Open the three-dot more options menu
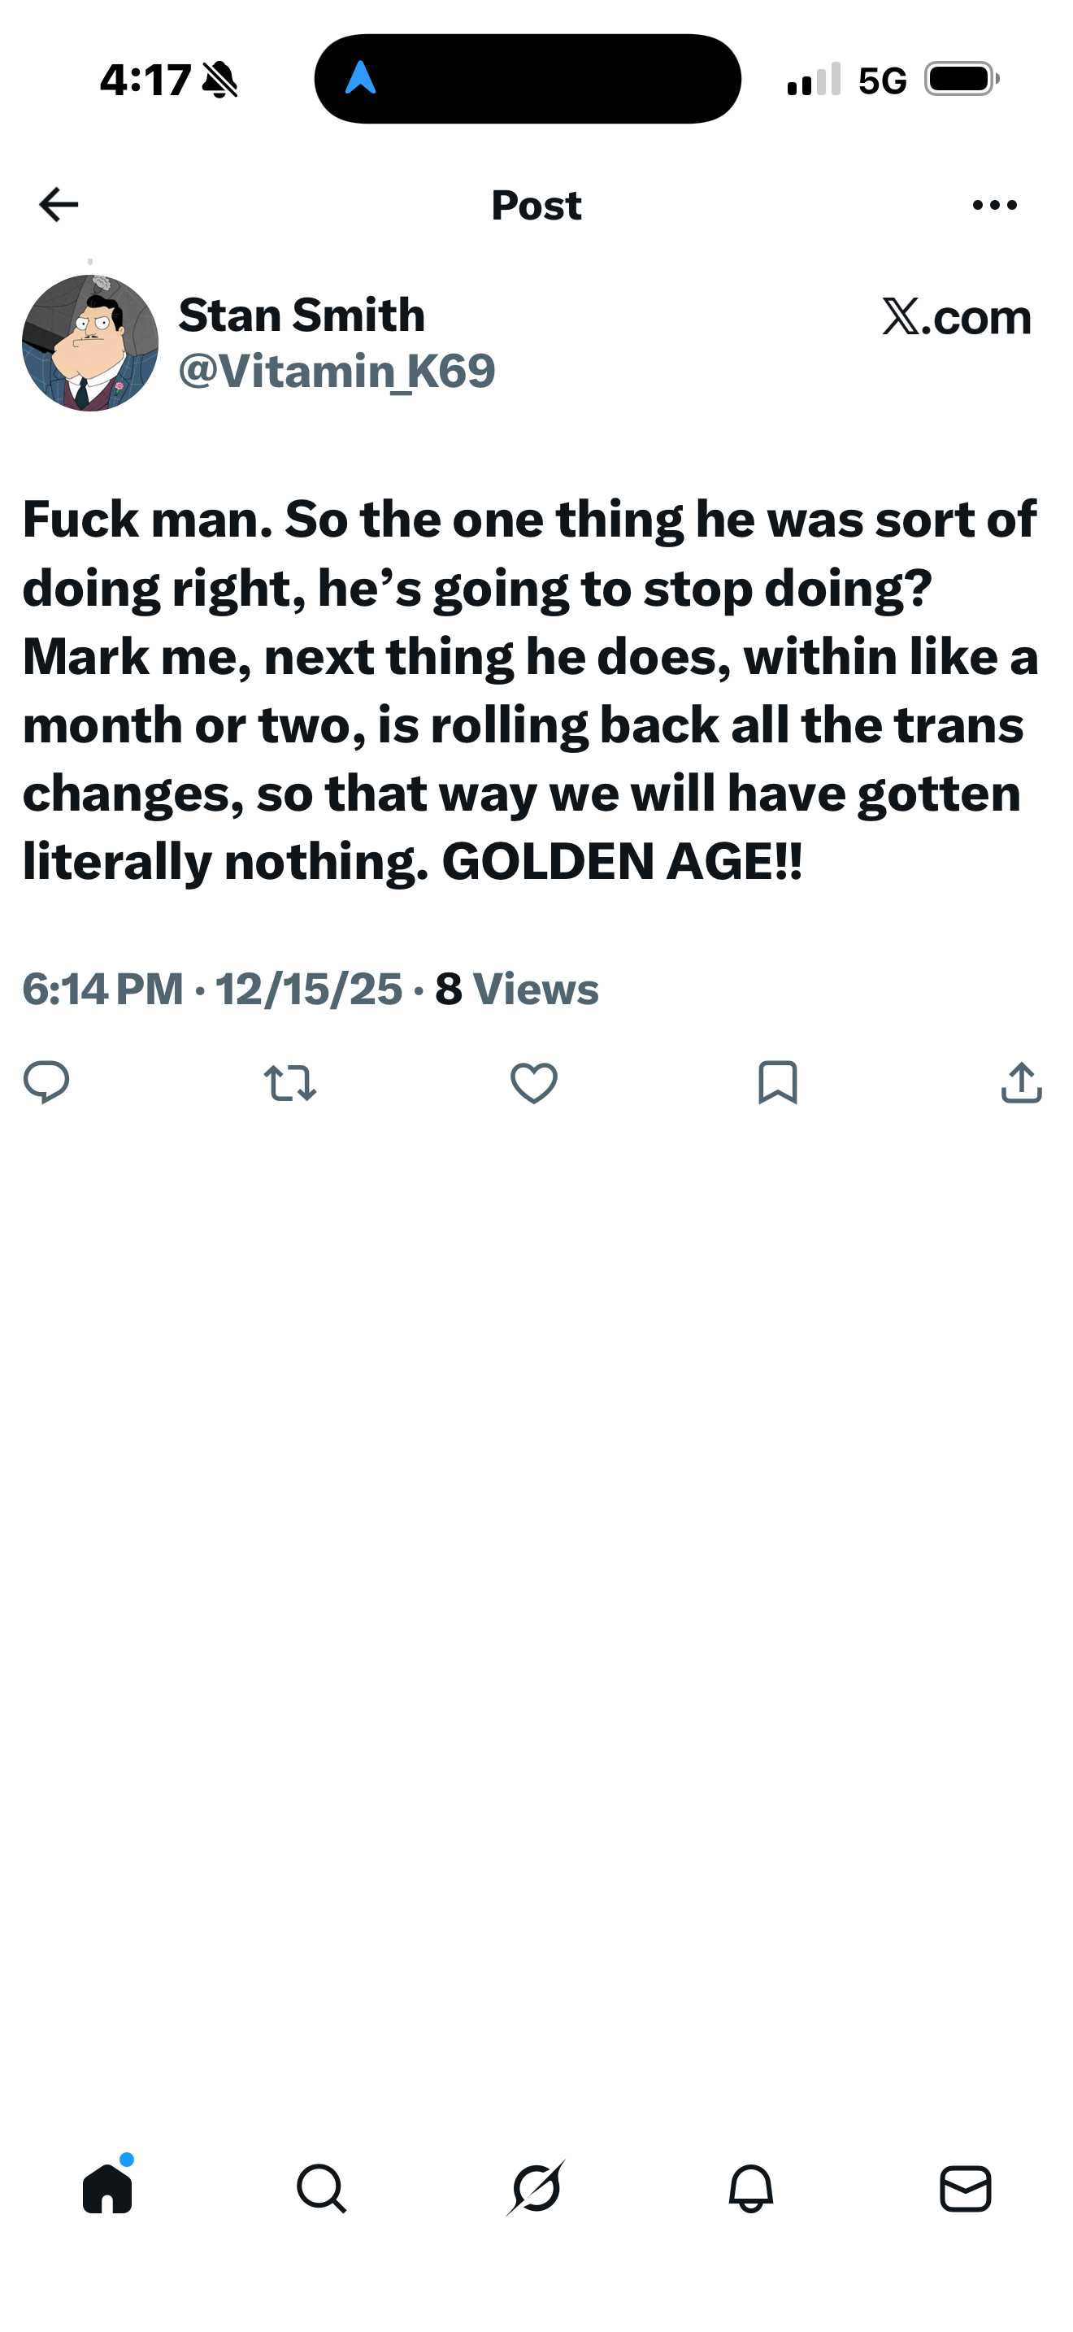 click(994, 206)
